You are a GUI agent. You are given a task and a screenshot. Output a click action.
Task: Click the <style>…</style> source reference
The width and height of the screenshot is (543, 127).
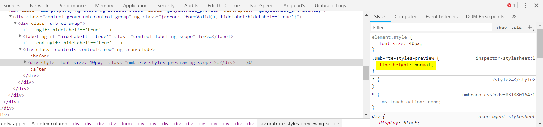point(514,79)
